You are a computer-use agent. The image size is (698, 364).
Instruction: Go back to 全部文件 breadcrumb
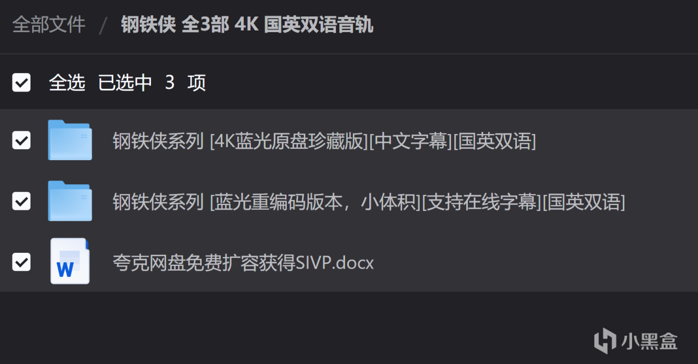click(49, 25)
